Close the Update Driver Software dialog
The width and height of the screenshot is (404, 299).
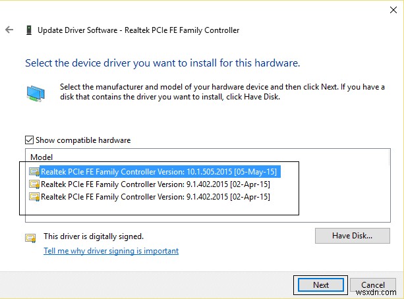coord(392,11)
